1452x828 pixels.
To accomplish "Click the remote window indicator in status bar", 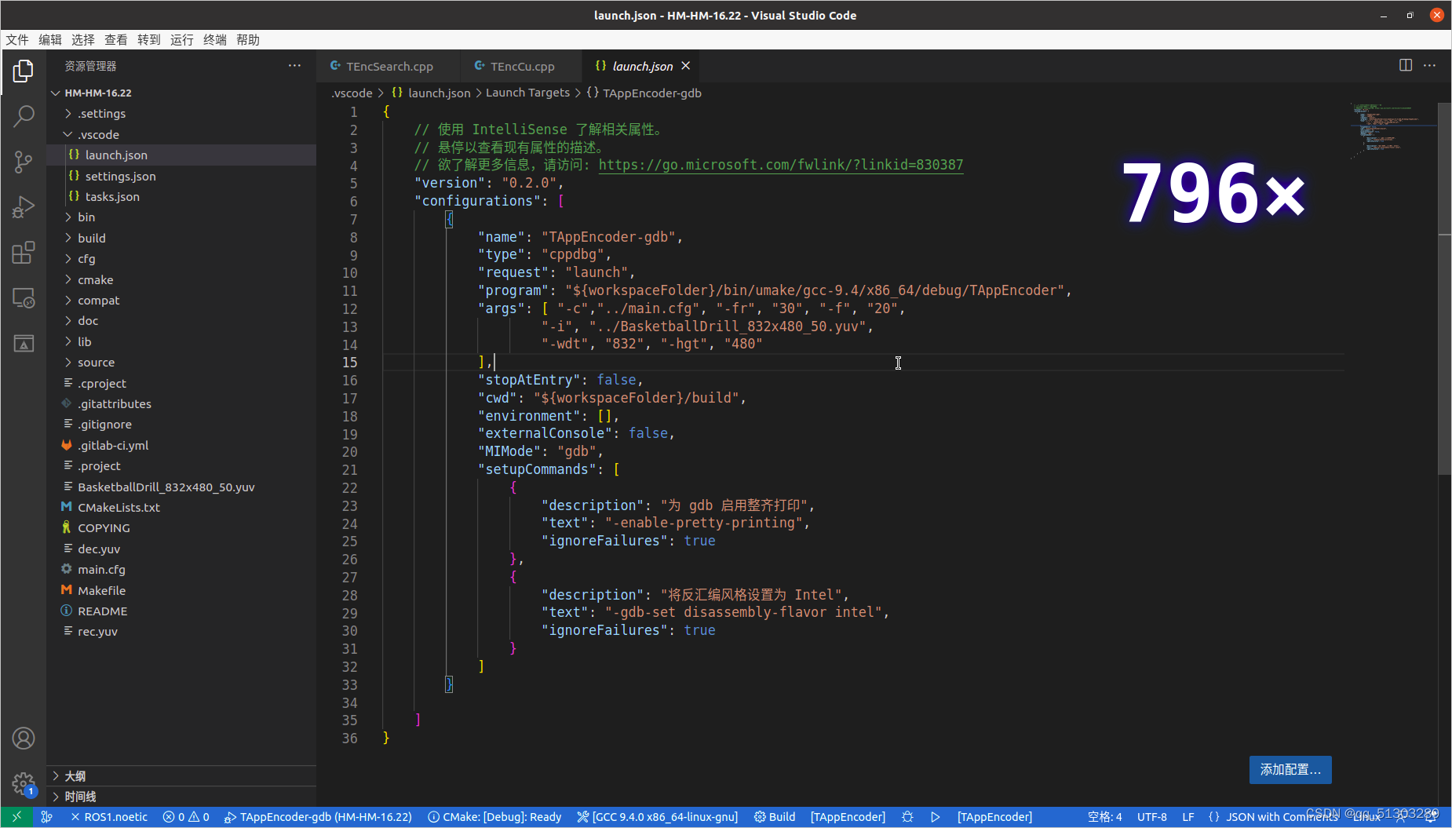I will click(x=16, y=817).
